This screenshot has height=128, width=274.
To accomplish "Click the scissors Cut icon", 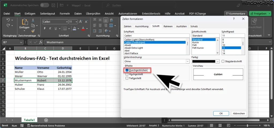I will [33, 20].
